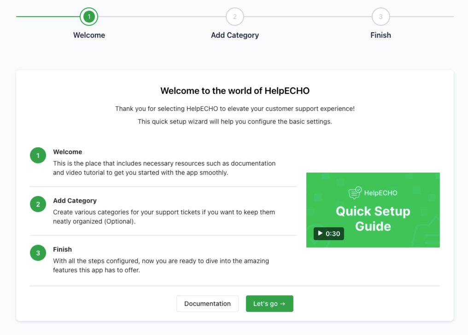Click the step 2 circle in the top stepper
This screenshot has height=335, width=468.
pos(234,17)
